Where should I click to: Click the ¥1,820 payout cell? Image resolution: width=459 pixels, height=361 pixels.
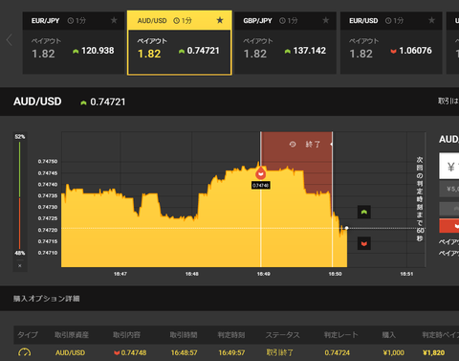click(433, 352)
